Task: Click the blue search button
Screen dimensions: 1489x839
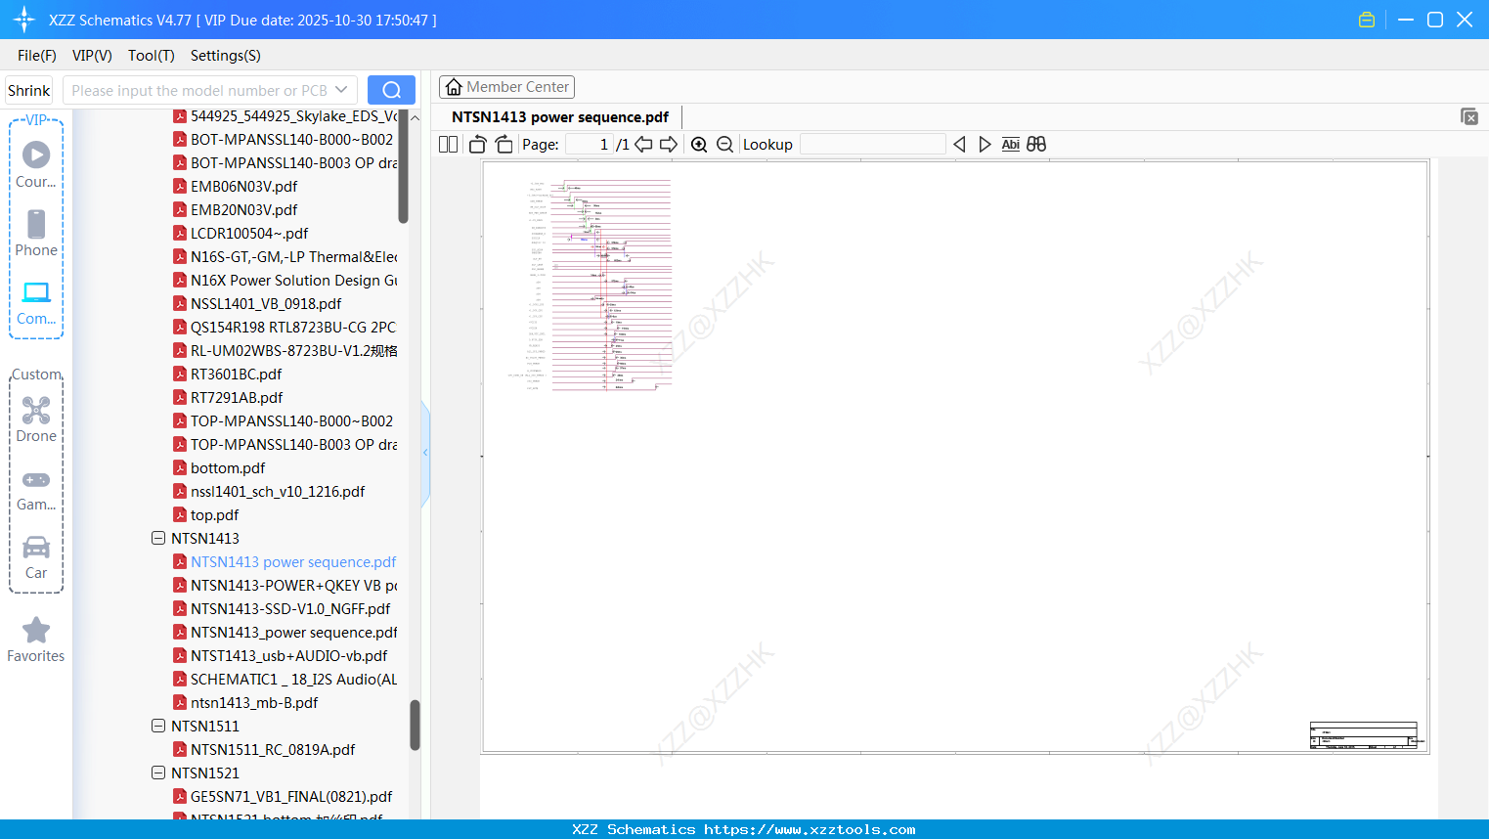Action: 391,90
